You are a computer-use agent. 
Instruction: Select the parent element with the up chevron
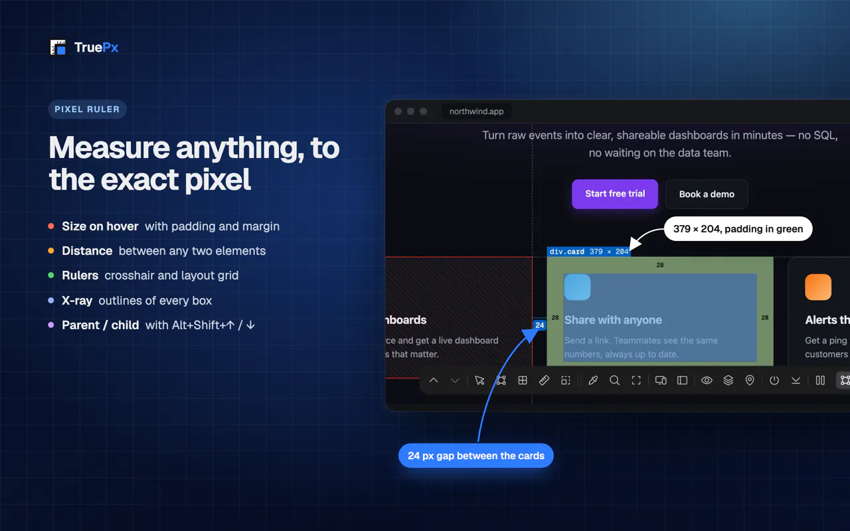coord(434,380)
